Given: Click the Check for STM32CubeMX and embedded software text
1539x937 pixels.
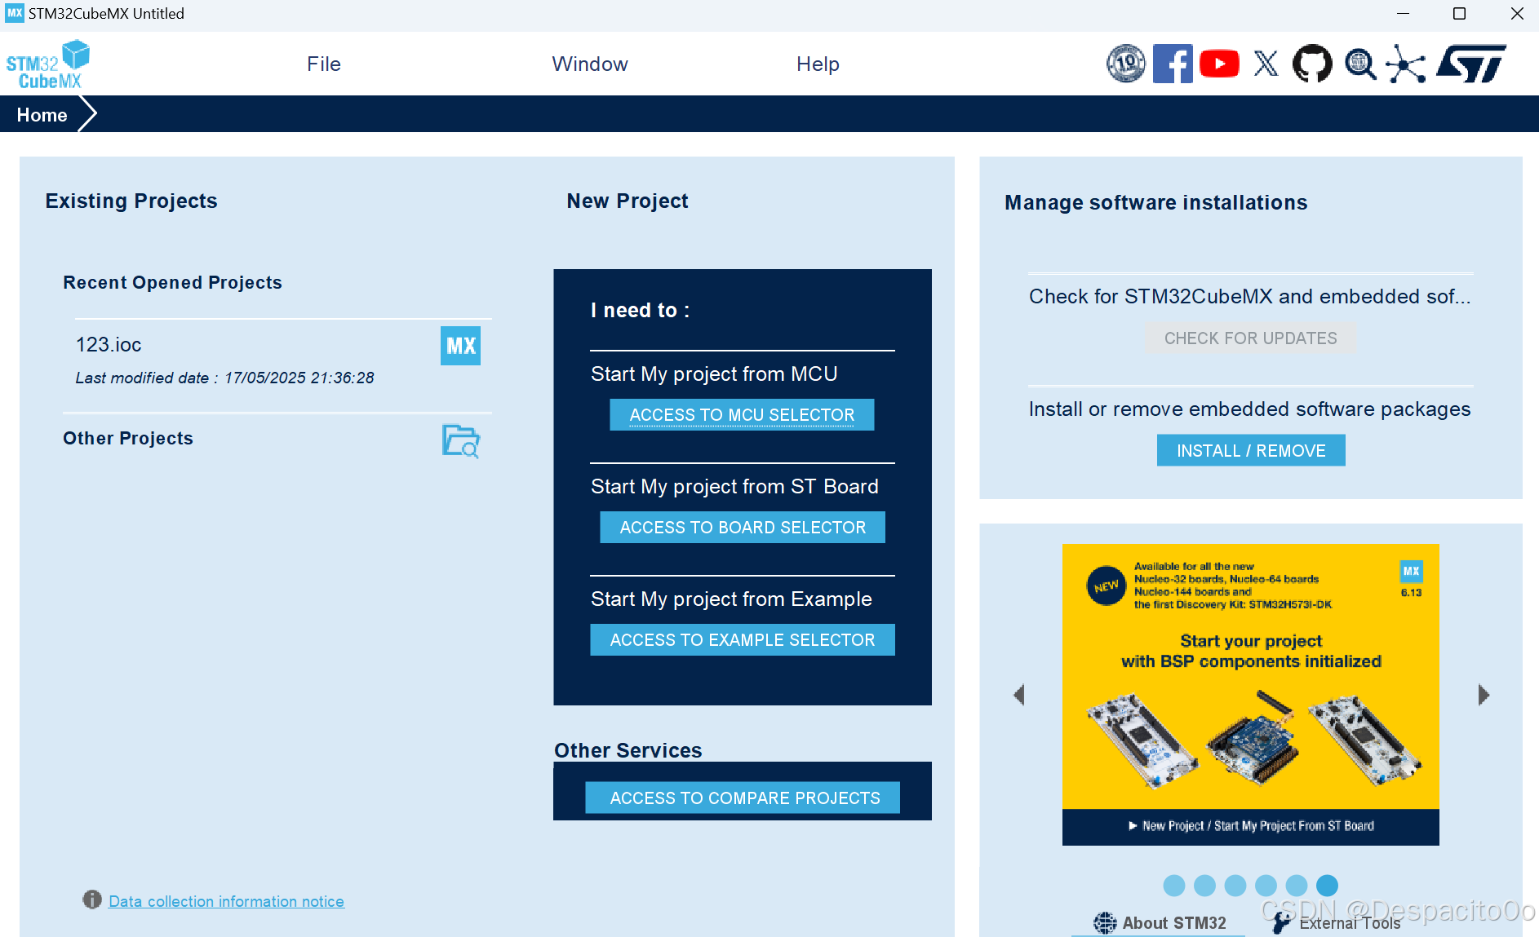Looking at the screenshot, I should (x=1250, y=296).
